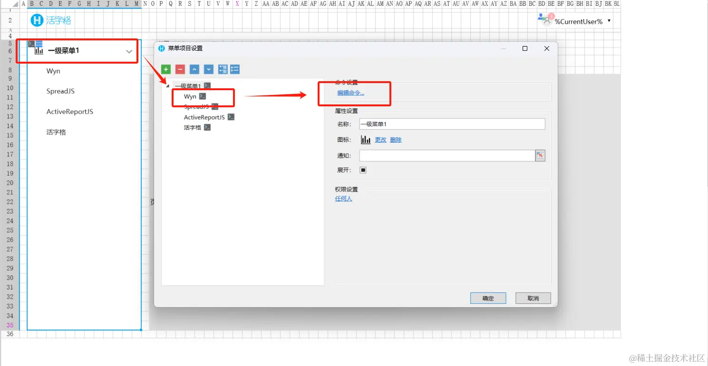Image resolution: width=708 pixels, height=366 pixels.
Task: Toggle the 展开 checkbox
Action: [x=363, y=170]
